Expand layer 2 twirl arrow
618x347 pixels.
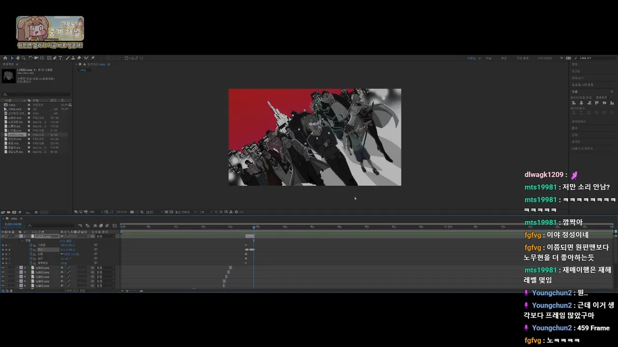(x=17, y=267)
